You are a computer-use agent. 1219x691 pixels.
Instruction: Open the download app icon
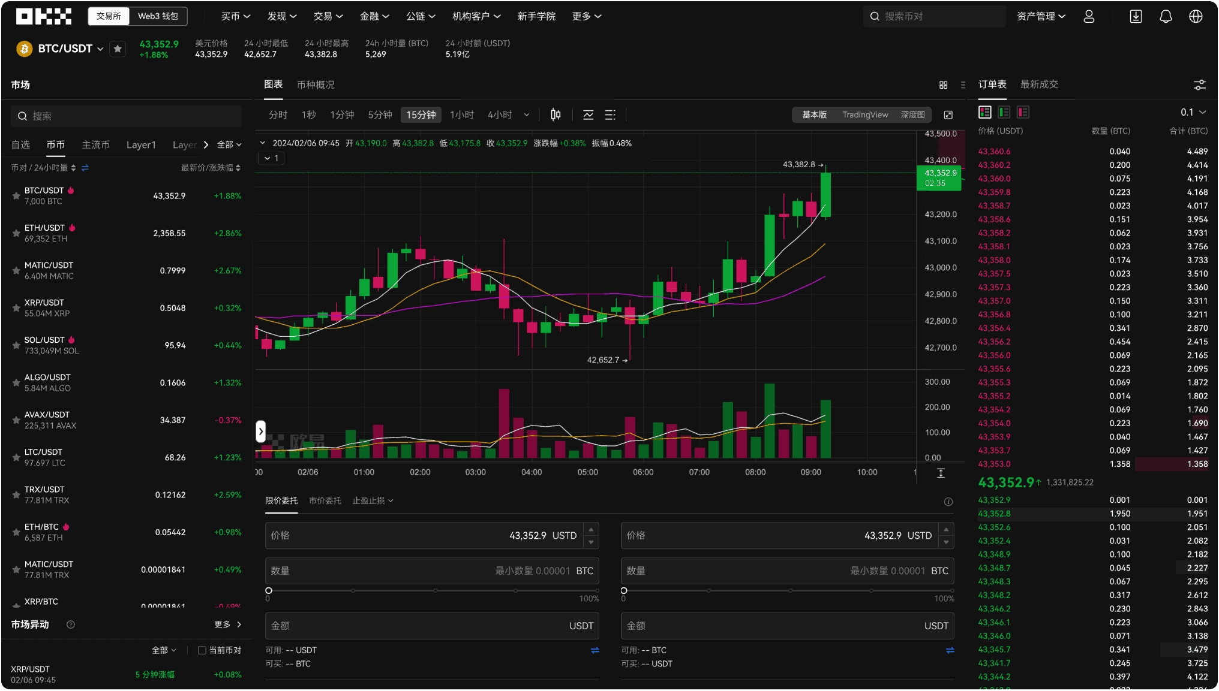coord(1136,17)
